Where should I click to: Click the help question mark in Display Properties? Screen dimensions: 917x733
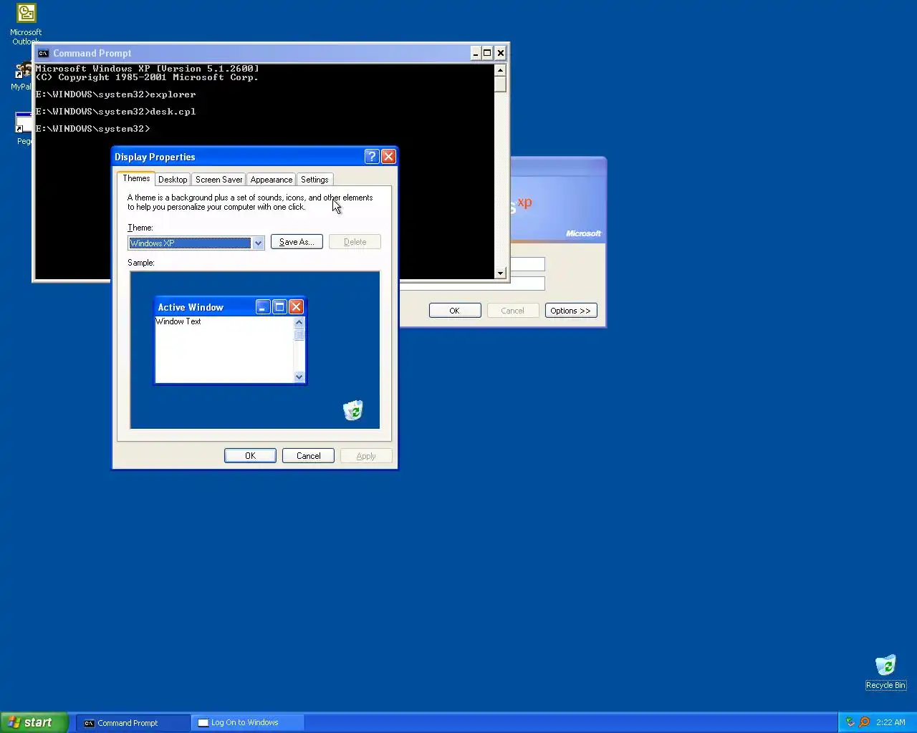click(371, 157)
